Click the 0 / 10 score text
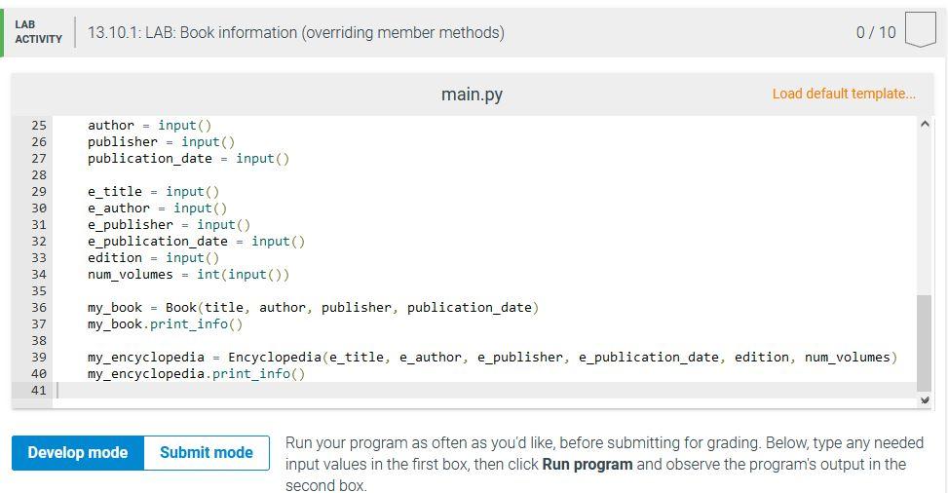Viewport: 948px width, 493px height. pyautogui.click(x=876, y=32)
